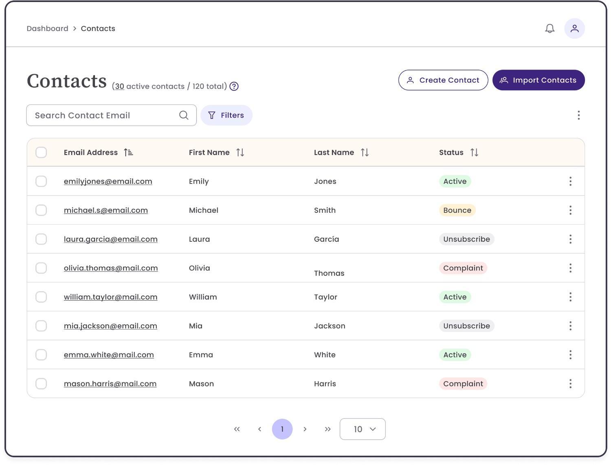611x465 pixels.
Task: Select page 1 in pagination
Action: pos(282,429)
